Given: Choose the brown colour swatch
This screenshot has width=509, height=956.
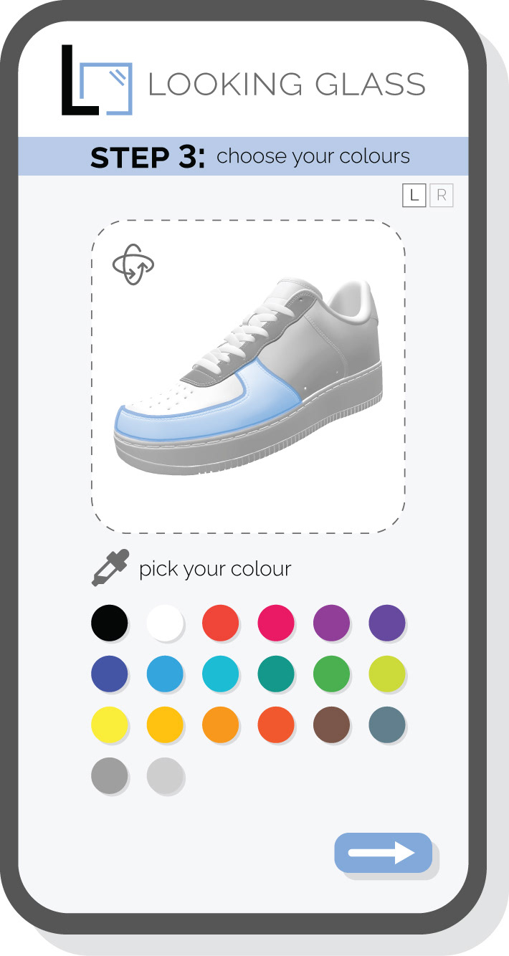Looking at the screenshot, I should [x=332, y=726].
